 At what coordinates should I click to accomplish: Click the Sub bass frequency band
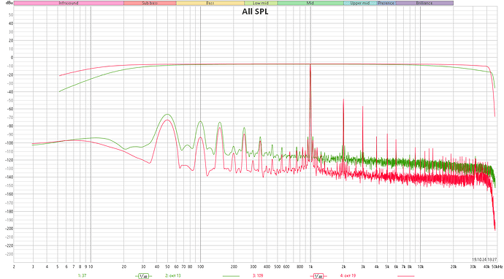[x=150, y=3]
